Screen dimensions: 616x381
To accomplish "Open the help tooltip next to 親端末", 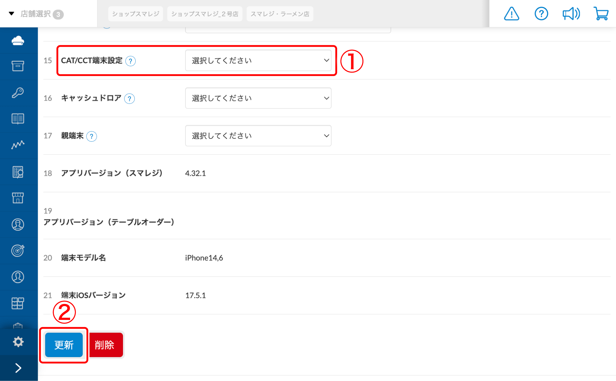I will [x=92, y=136].
